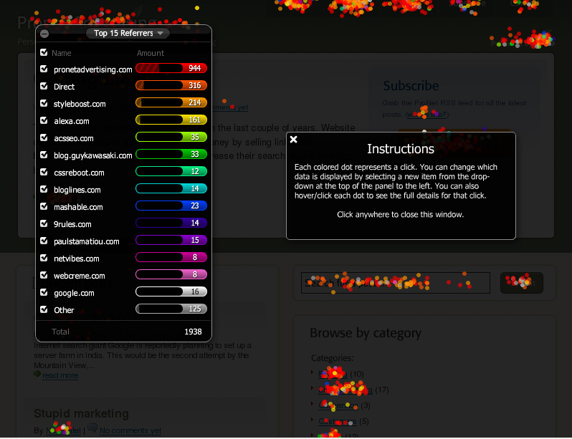The image size is (572, 439).
Task: Toggle the blog.guykawasaki.com checkbox
Action: (44, 155)
